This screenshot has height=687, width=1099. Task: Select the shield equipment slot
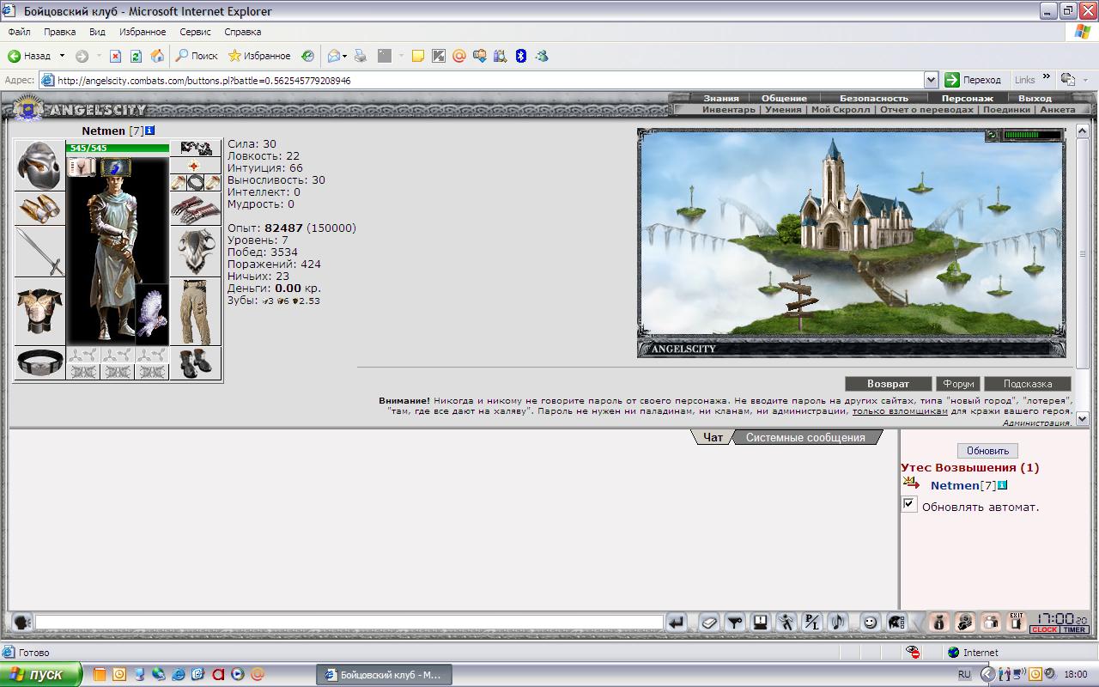pyautogui.click(x=196, y=251)
